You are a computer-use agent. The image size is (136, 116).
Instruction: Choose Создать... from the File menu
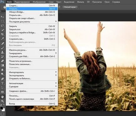click(32, 6)
